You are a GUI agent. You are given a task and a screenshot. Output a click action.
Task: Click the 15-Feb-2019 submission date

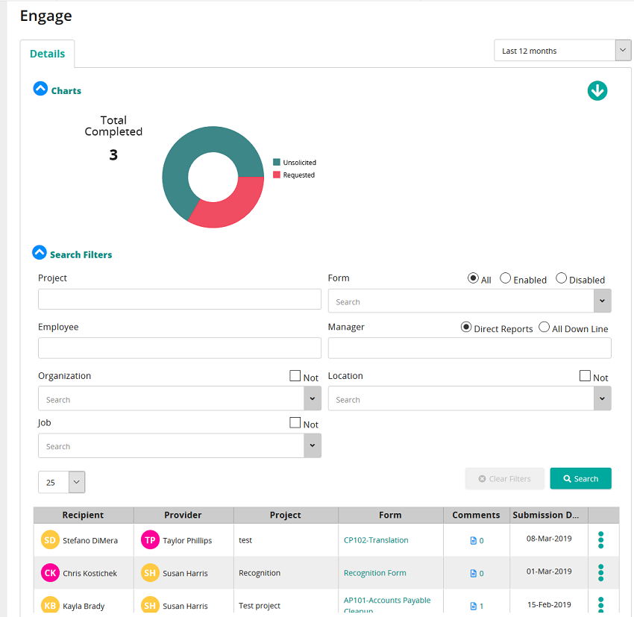click(549, 604)
